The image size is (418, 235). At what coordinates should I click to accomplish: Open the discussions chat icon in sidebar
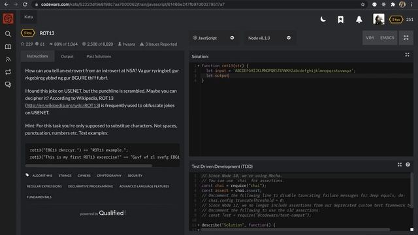8,84
